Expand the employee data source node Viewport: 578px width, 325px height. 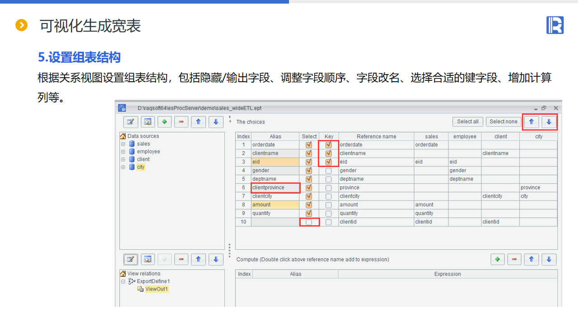[x=123, y=152]
